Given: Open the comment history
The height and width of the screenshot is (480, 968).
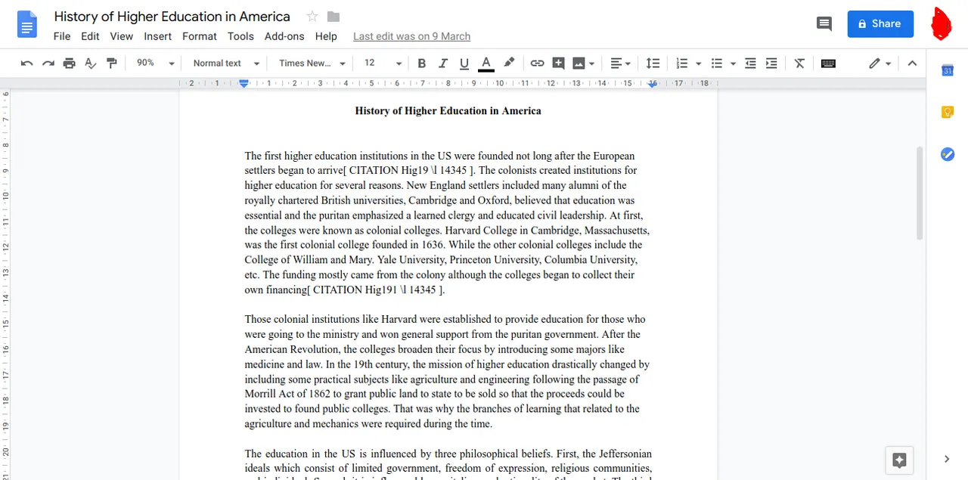Looking at the screenshot, I should [x=824, y=23].
